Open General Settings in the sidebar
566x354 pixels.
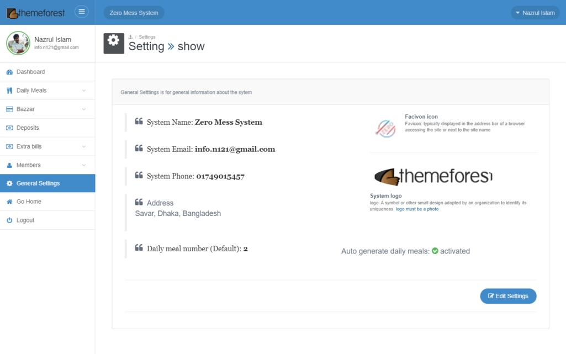38,183
